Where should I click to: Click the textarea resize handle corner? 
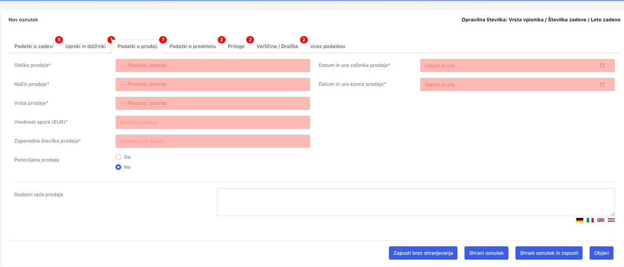click(612, 214)
